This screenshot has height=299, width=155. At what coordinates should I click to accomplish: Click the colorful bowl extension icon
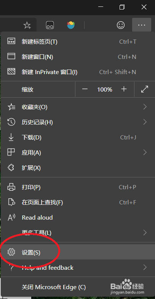coord(71,25)
